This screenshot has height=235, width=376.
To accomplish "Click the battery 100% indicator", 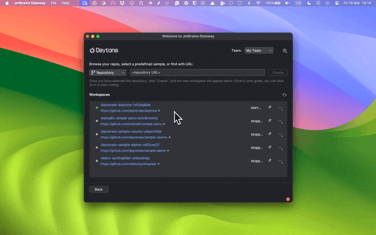I will (x=273, y=3).
